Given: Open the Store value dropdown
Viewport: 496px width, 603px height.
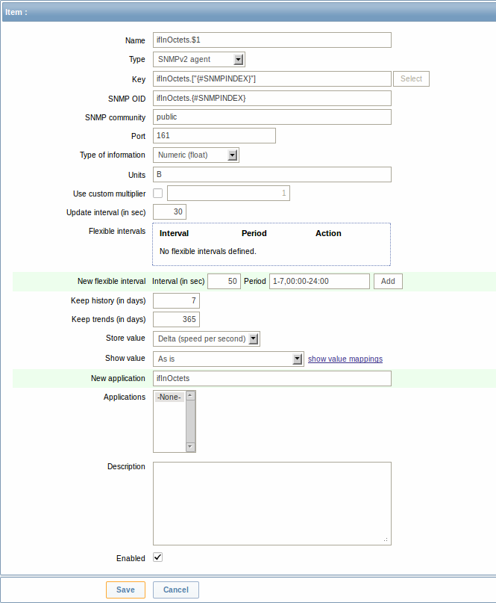Looking at the screenshot, I should (x=207, y=338).
